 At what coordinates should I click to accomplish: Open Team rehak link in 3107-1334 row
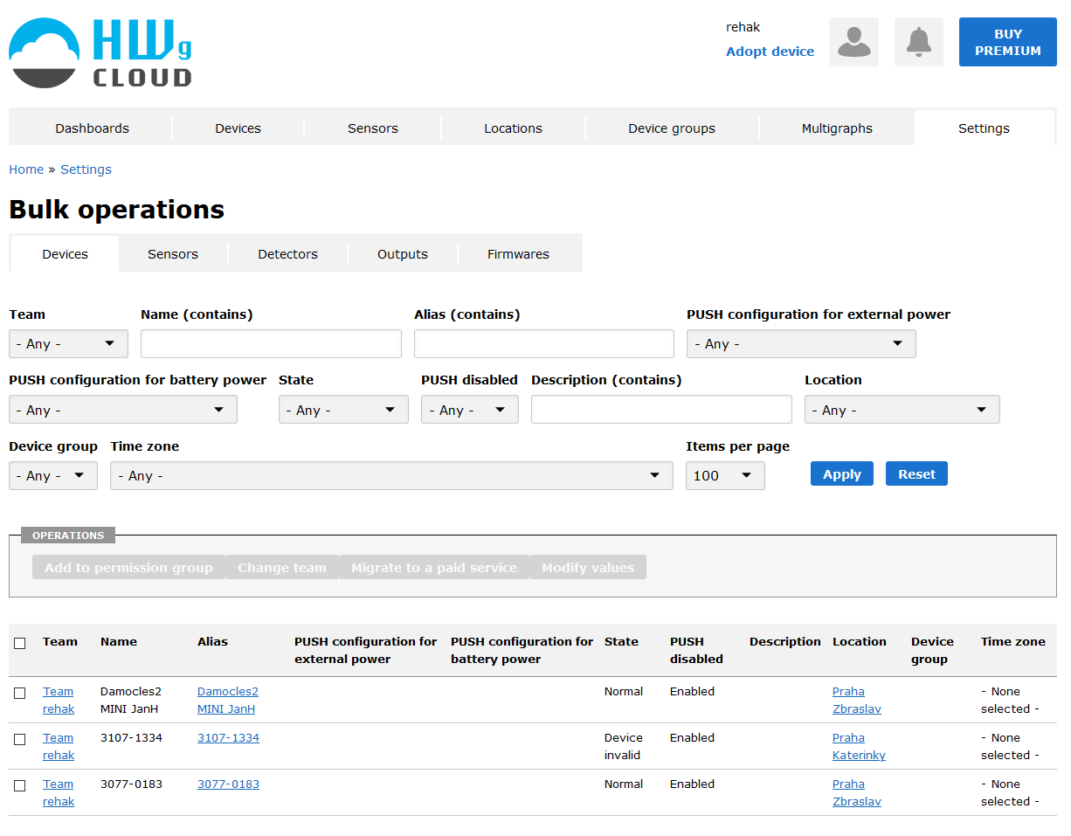(59, 747)
